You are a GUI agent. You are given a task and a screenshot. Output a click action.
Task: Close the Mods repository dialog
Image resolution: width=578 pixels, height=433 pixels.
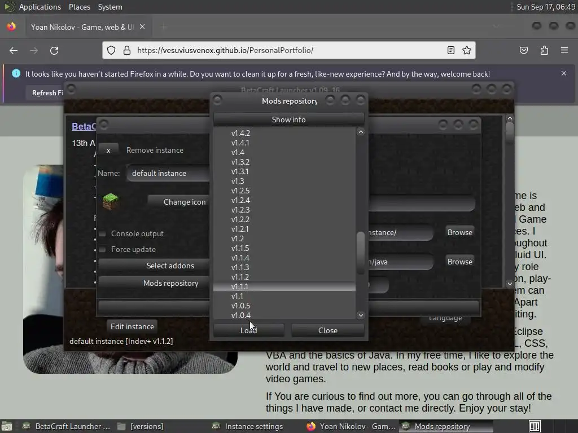[x=328, y=330]
